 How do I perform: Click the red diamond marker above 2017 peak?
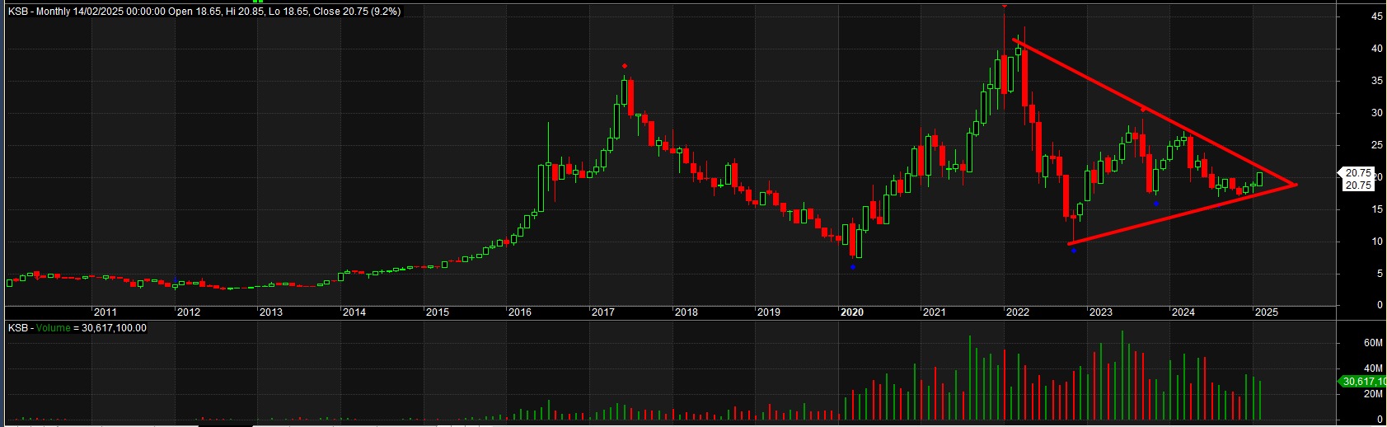point(625,66)
